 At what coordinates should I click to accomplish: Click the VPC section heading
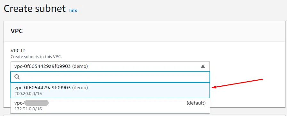tap(17, 31)
